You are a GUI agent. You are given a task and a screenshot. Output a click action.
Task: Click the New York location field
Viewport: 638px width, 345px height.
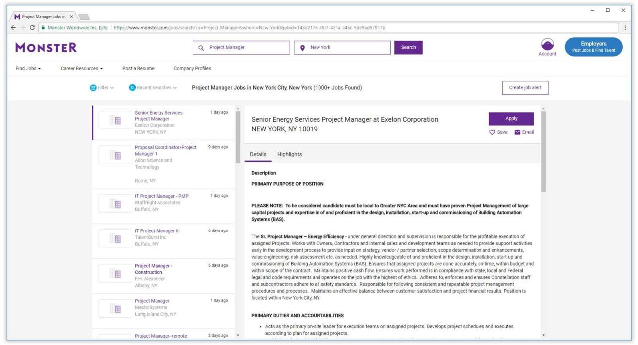point(342,48)
